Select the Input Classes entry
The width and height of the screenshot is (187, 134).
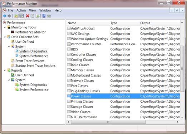(x=124, y=65)
